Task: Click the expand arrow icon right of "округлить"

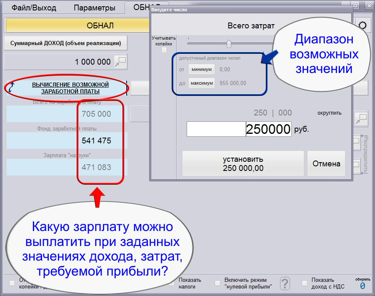Action: (361, 119)
